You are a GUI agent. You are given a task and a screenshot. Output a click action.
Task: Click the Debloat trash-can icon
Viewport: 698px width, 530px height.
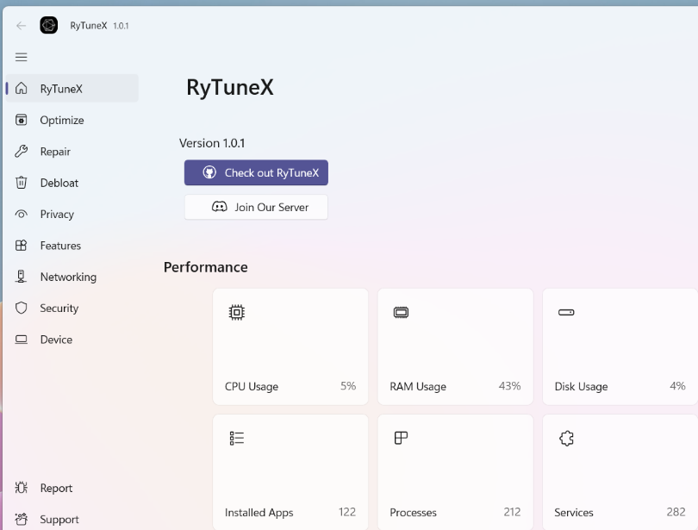coord(21,183)
